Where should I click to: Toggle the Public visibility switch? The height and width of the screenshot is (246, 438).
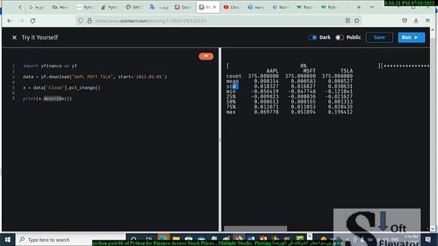[339, 38]
